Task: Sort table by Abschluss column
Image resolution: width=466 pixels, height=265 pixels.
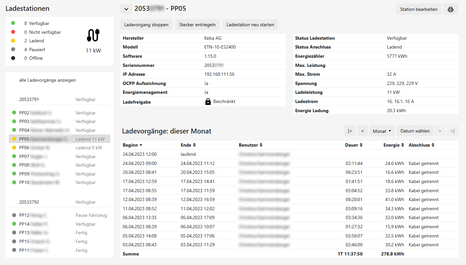Action: click(x=422, y=145)
